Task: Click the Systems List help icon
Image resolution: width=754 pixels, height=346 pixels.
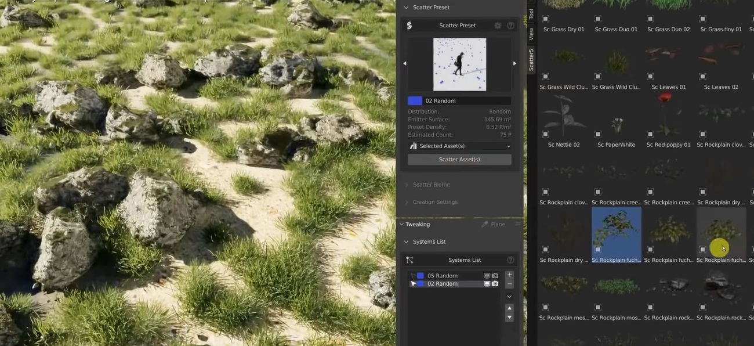Action: [x=510, y=260]
